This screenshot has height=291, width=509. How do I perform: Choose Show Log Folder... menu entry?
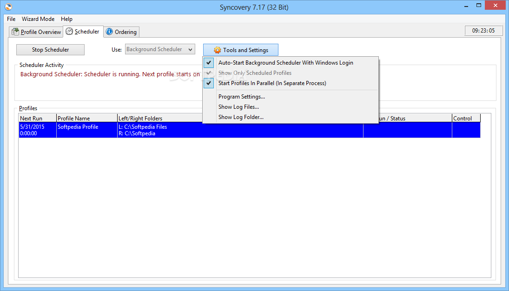tap(290, 117)
